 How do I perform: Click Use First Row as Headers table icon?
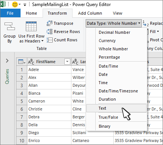(x=31, y=26)
